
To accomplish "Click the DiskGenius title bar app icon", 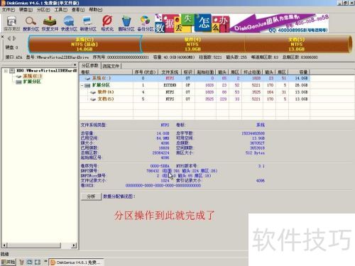I will (3, 3).
